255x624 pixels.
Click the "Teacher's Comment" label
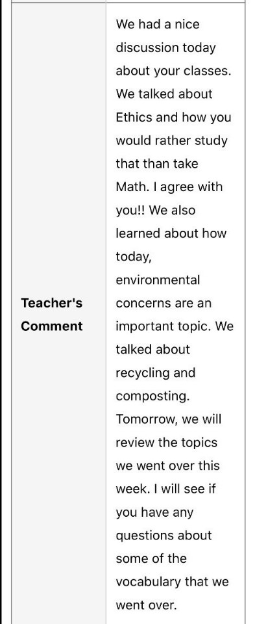pyautogui.click(x=52, y=315)
